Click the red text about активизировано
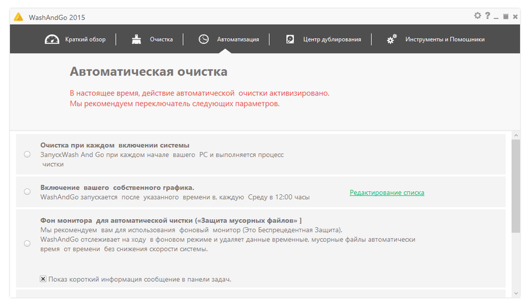Viewport: 530px width, 305px height. click(200, 93)
